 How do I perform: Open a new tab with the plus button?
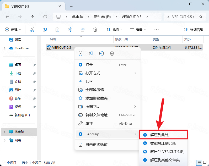pyautogui.click(x=71, y=6)
